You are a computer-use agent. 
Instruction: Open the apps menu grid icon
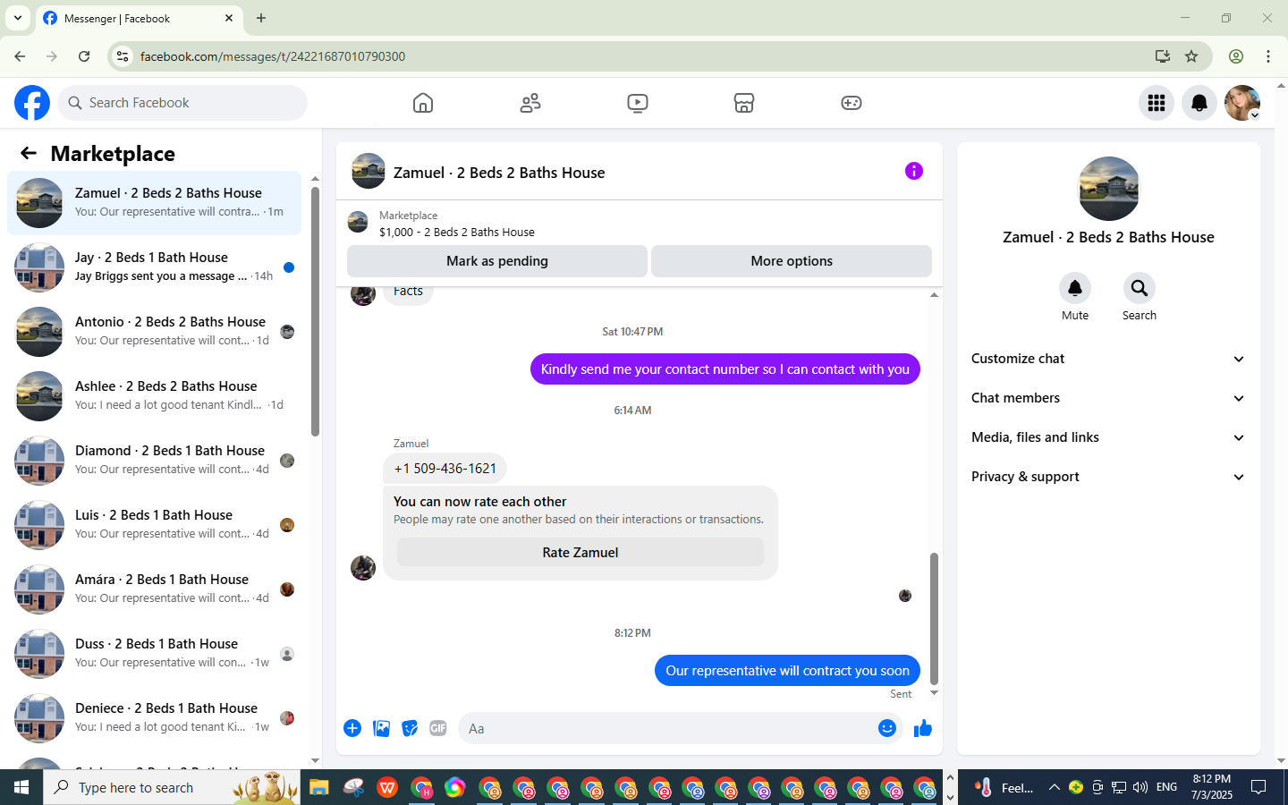click(x=1157, y=103)
